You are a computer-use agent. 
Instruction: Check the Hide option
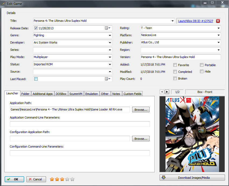202,71
